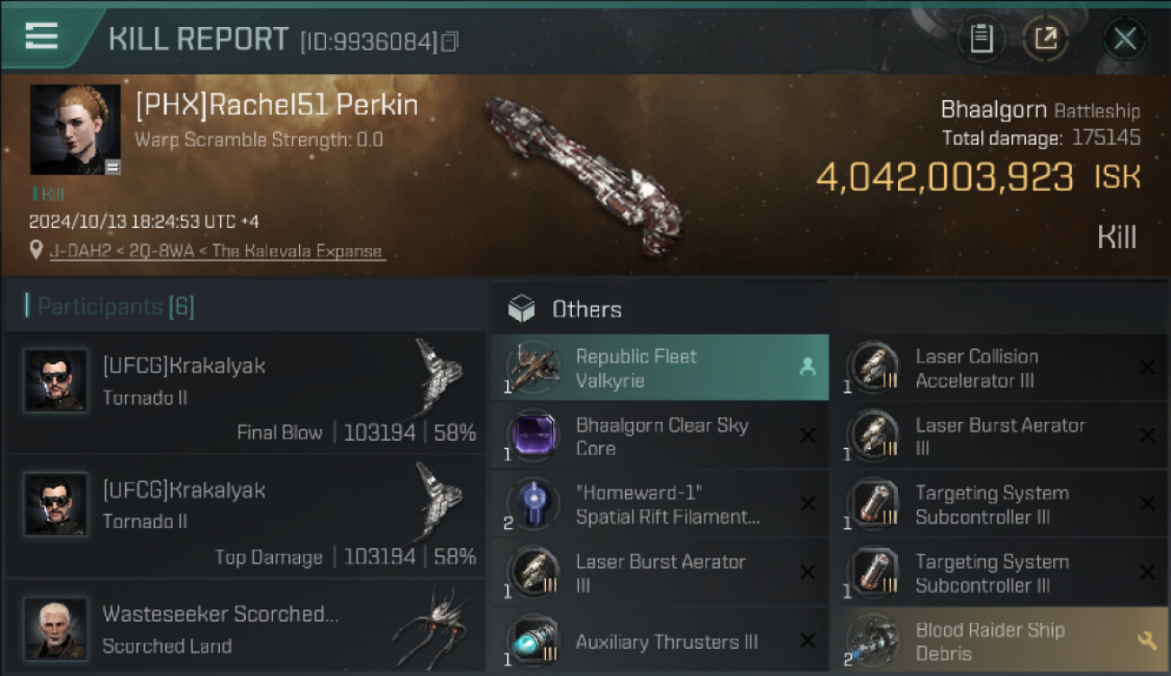Select Krakalyak Top Damage participant row
This screenshot has width=1171, height=676.
click(x=245, y=517)
